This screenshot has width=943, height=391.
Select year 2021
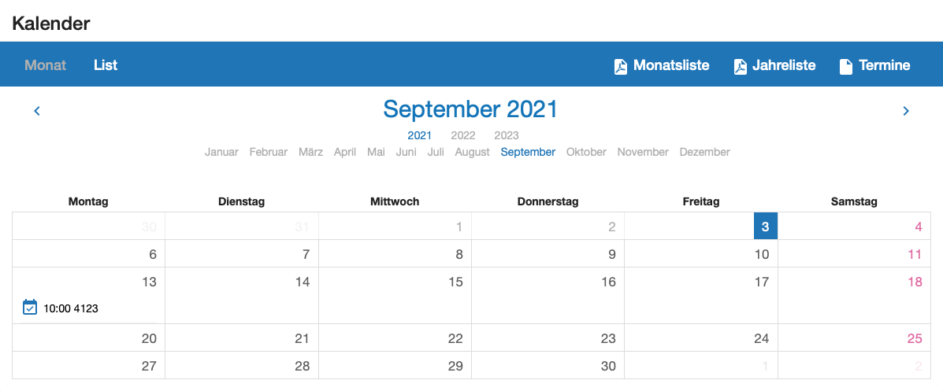[x=420, y=135]
